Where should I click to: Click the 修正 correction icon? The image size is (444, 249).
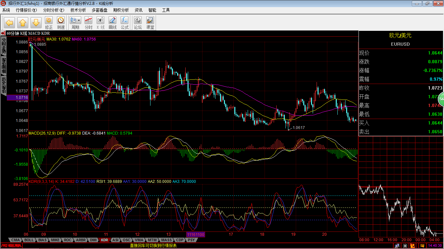tap(49, 21)
